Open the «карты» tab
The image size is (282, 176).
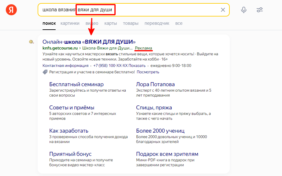pyautogui.click(x=111, y=23)
